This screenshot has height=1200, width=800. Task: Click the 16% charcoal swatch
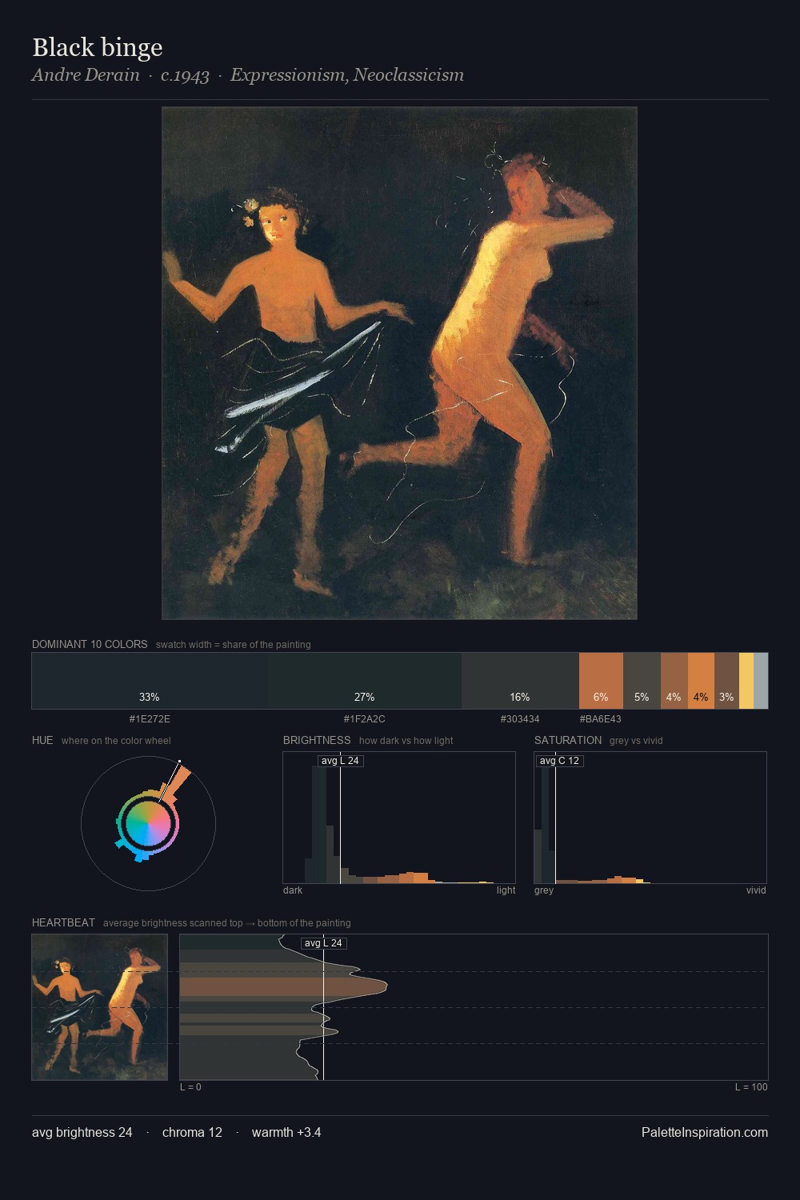pyautogui.click(x=520, y=681)
